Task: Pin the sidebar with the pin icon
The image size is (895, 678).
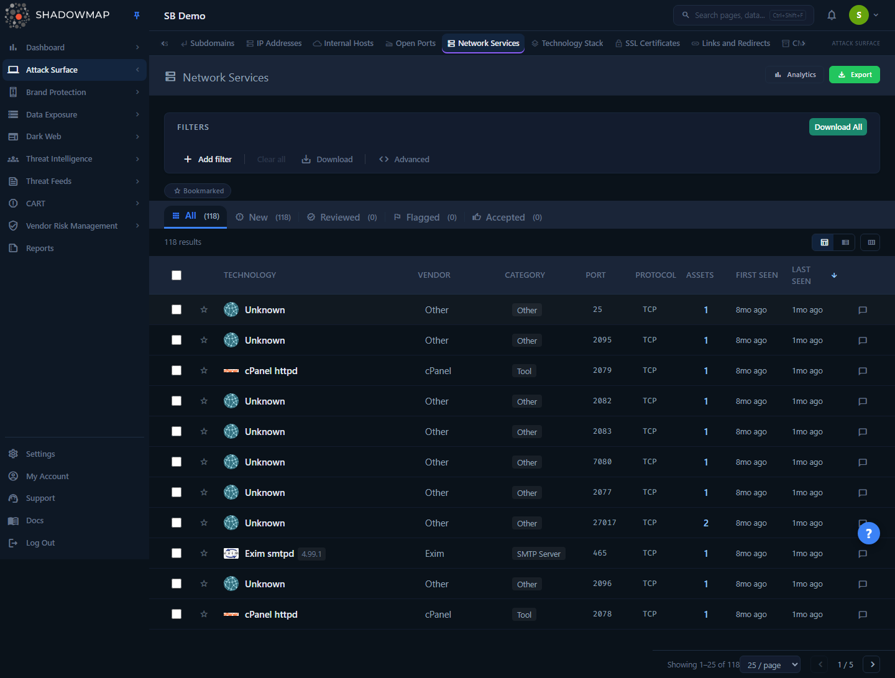Action: click(x=137, y=16)
